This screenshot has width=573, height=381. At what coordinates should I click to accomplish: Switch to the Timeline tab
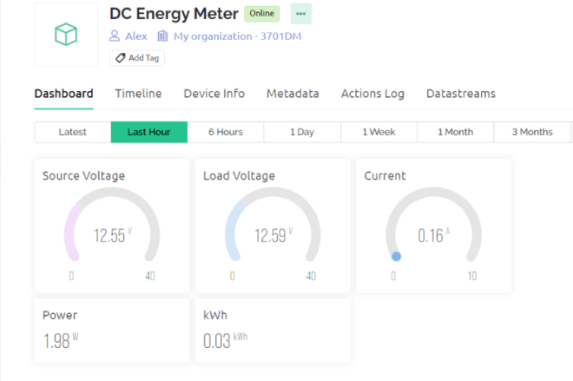click(138, 94)
